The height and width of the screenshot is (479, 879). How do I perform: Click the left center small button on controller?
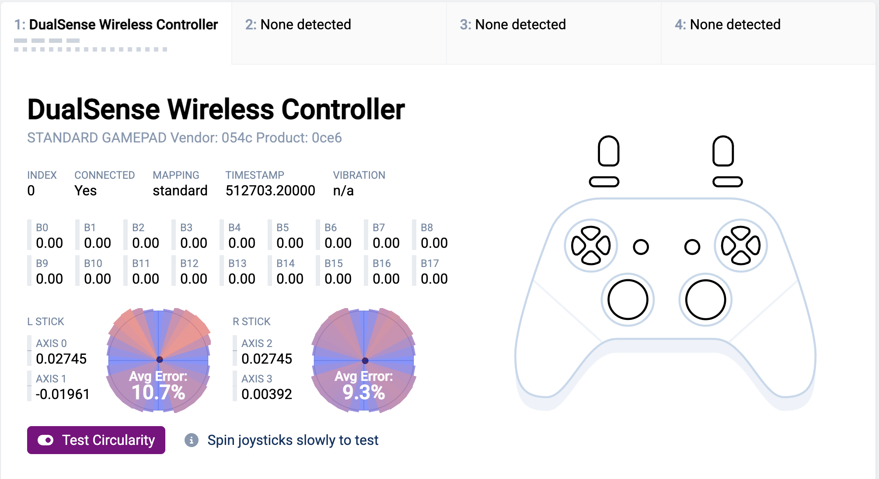(641, 247)
